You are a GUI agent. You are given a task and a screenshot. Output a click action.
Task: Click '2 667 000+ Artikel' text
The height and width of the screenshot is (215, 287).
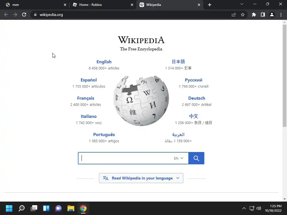[x=196, y=105]
